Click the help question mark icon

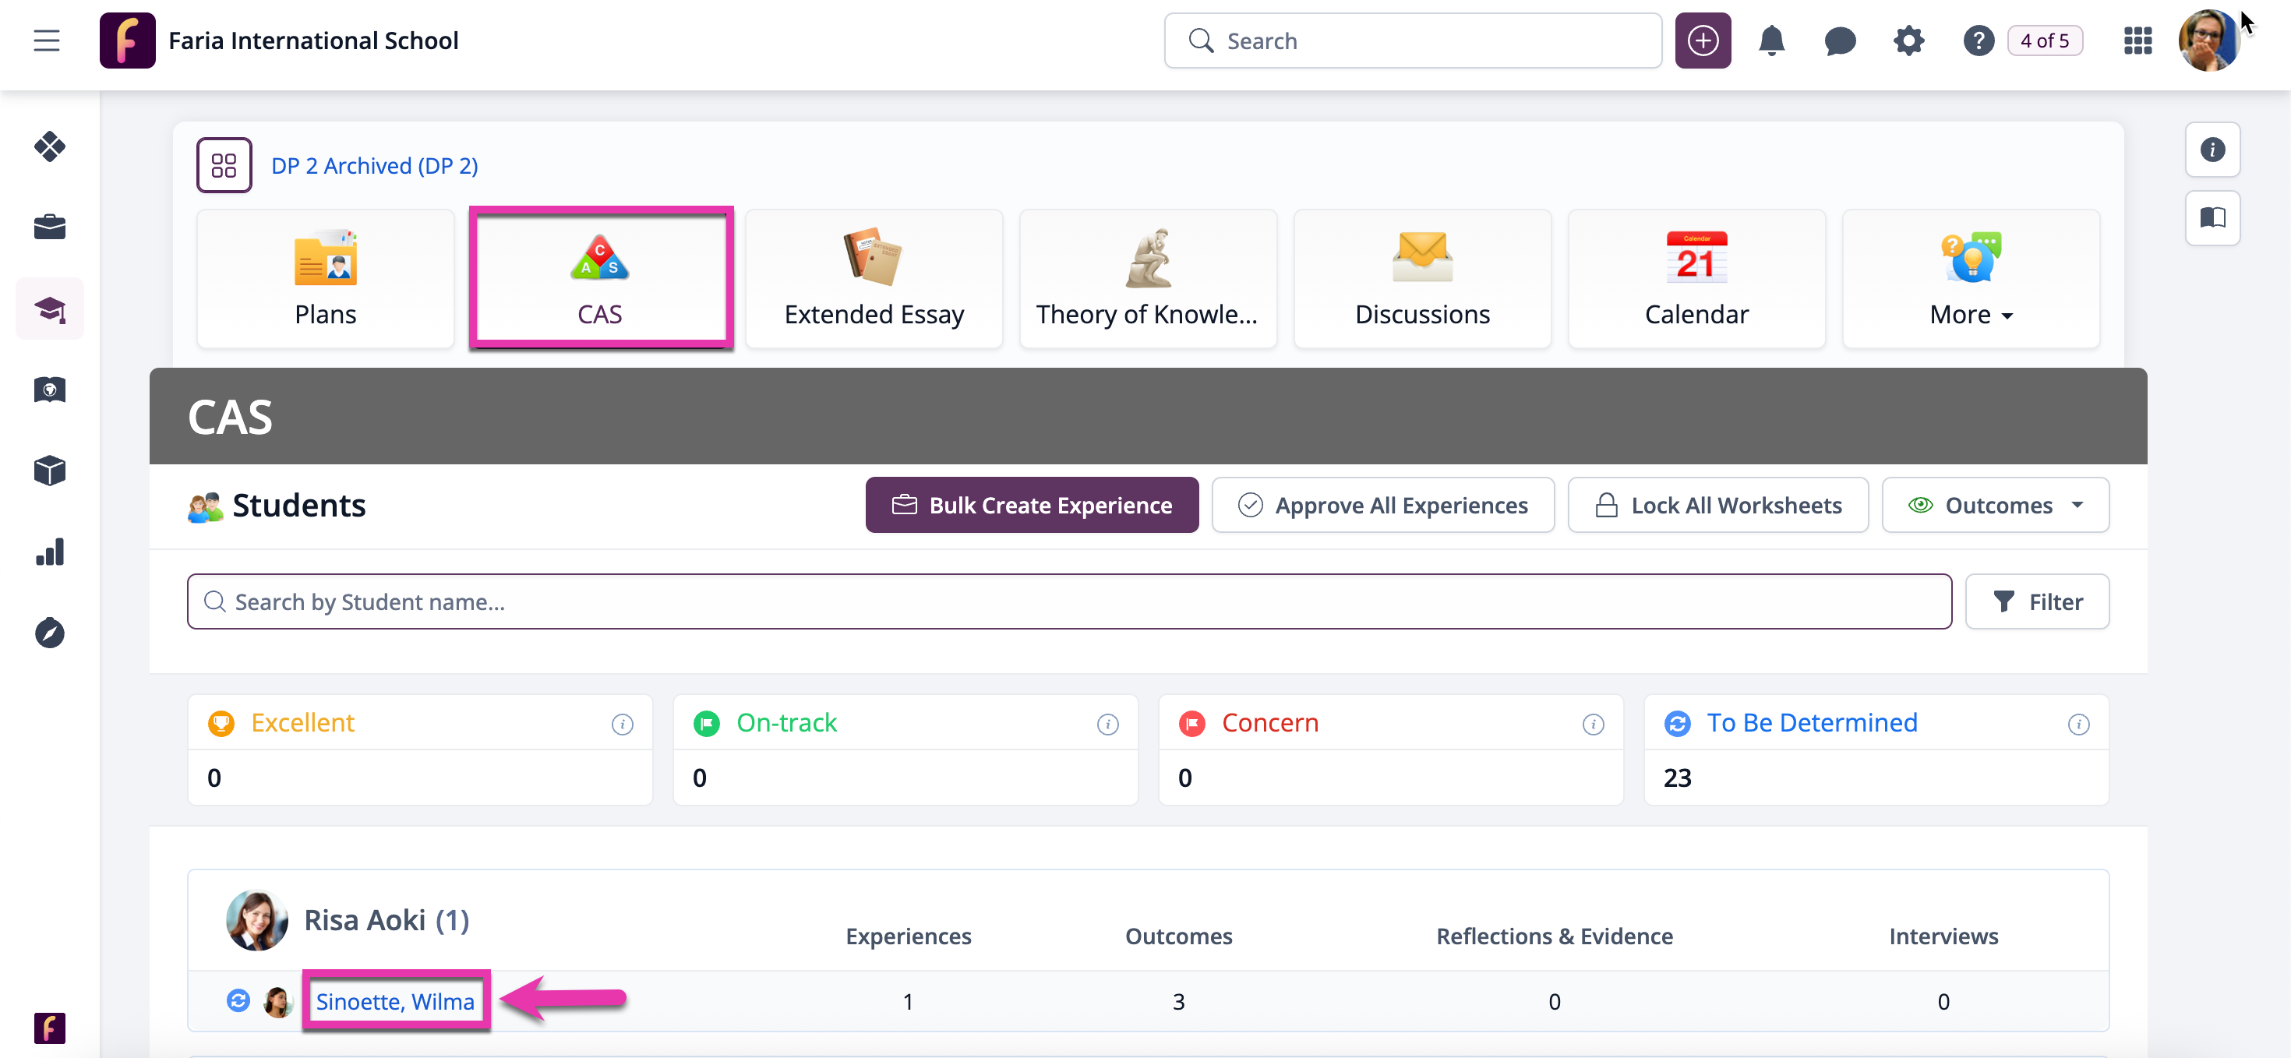1977,41
